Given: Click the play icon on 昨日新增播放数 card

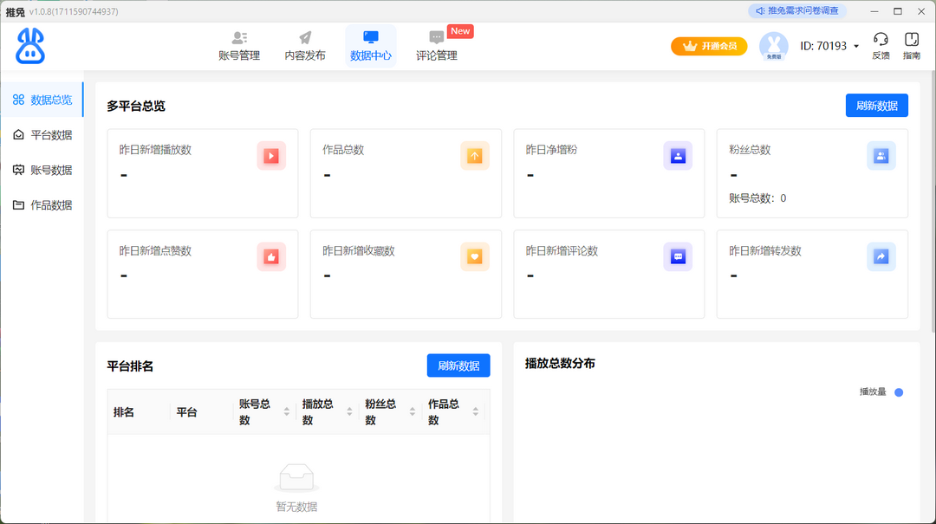Looking at the screenshot, I should [271, 155].
